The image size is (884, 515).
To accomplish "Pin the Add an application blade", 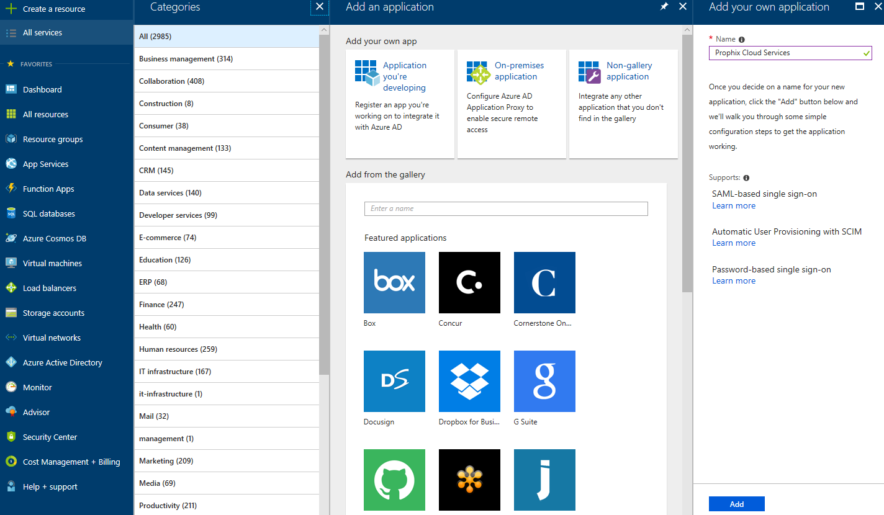I will click(x=664, y=7).
